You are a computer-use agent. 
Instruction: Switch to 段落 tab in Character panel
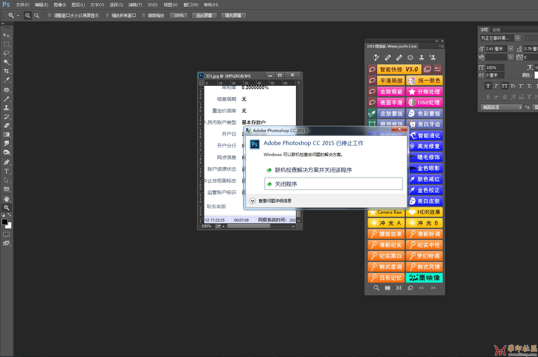(497, 30)
